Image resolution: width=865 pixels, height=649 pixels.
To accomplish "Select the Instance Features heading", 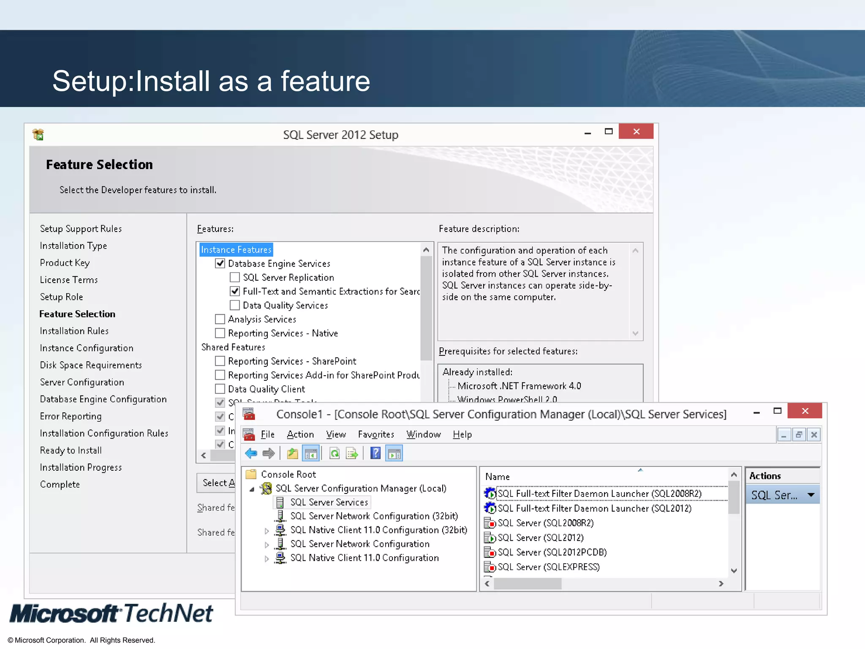I will (236, 250).
